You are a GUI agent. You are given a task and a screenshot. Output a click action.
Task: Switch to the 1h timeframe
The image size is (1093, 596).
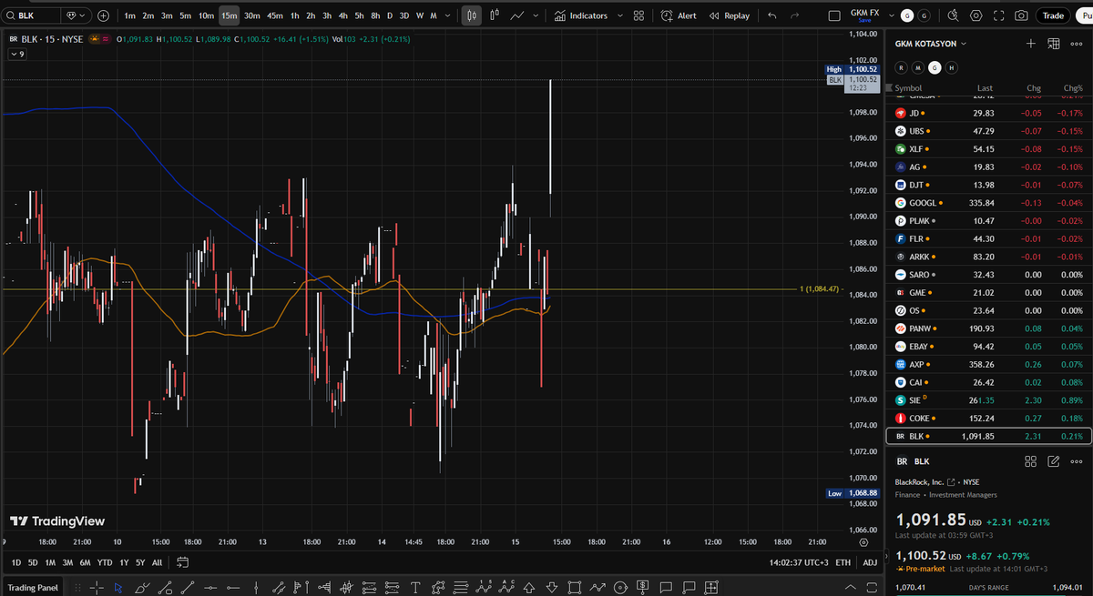[294, 15]
